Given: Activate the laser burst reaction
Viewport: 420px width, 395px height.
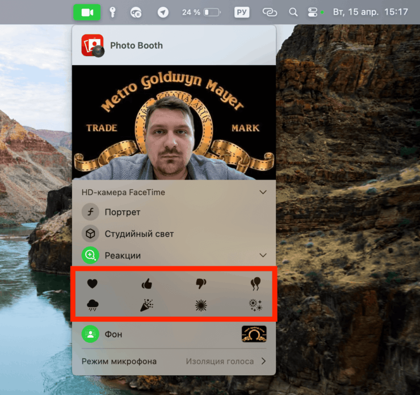Looking at the screenshot, I should (201, 306).
